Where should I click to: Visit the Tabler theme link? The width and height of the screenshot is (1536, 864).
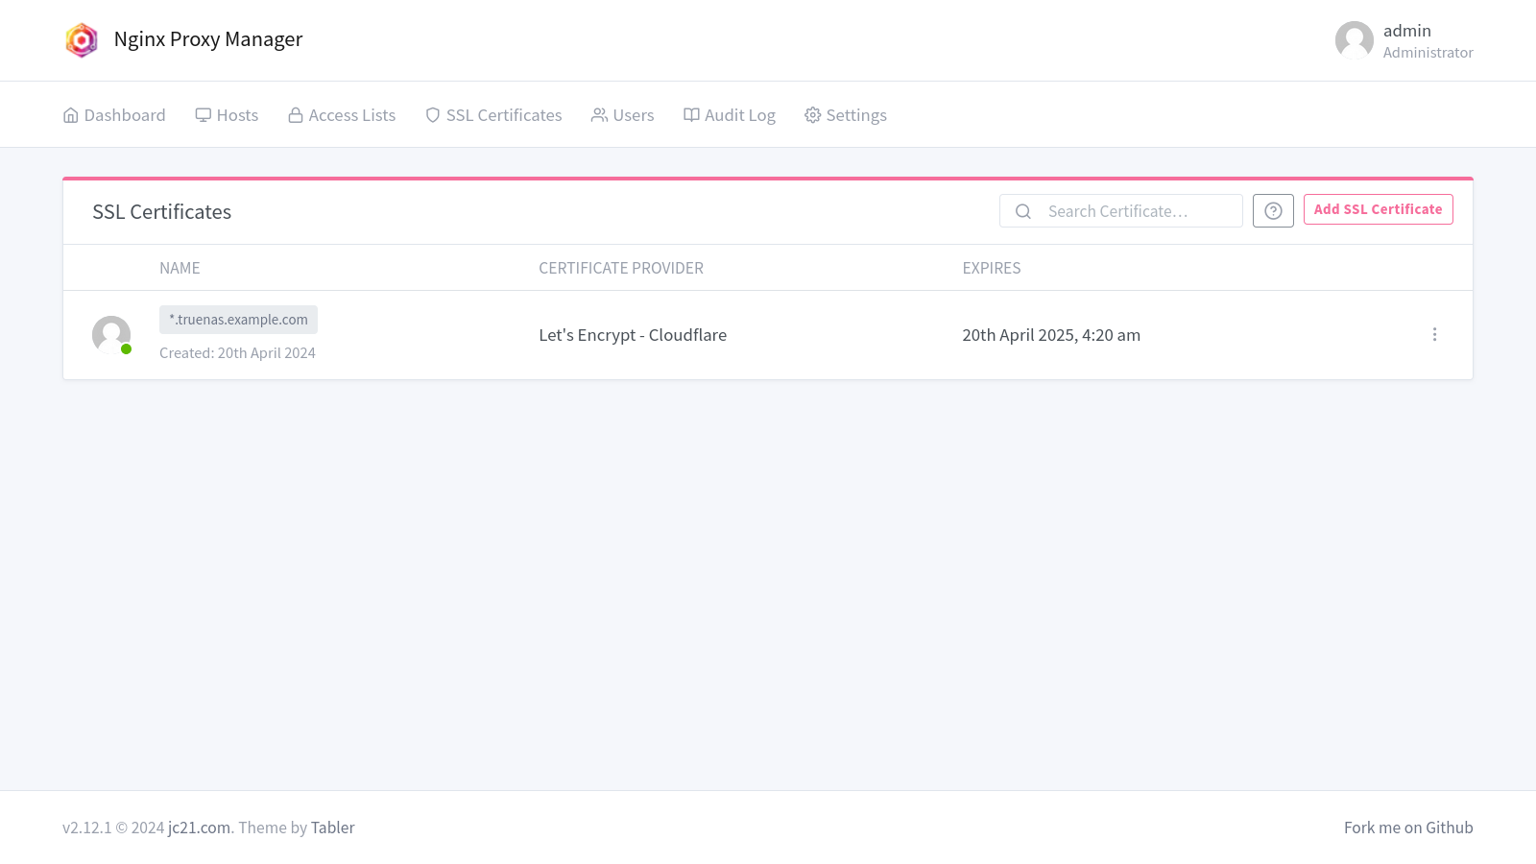332,828
